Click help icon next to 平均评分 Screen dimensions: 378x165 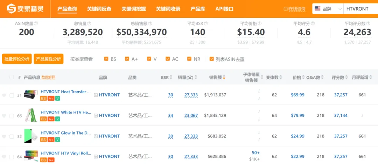(313, 24)
